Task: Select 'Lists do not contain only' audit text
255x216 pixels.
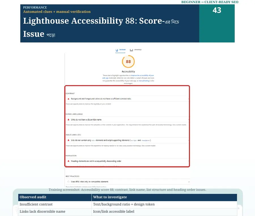Action: tap(111, 140)
